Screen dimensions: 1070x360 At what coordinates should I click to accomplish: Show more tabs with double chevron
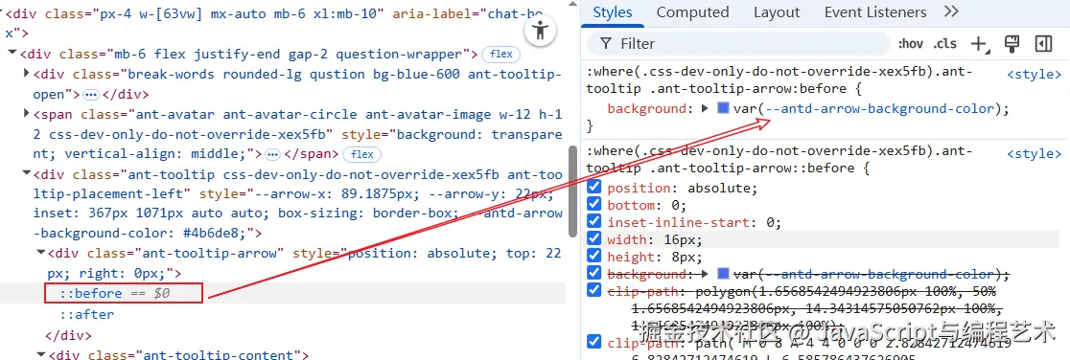(x=951, y=11)
